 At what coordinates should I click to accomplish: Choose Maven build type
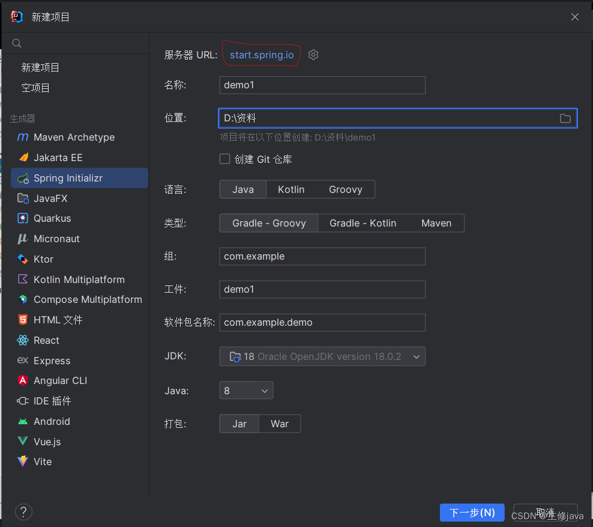coord(436,223)
